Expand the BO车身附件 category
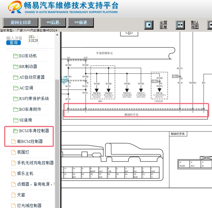This screenshot has height=208, width=212. tap(30, 109)
